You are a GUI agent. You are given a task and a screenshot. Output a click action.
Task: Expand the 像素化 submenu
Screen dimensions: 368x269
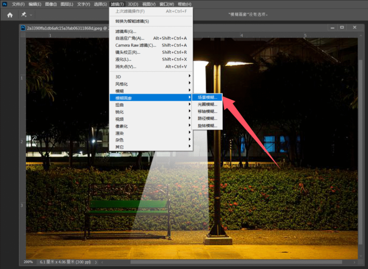click(x=151, y=126)
